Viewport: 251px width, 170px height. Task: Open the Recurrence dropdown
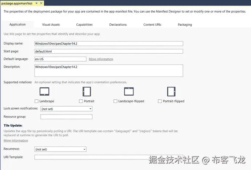click(60, 149)
